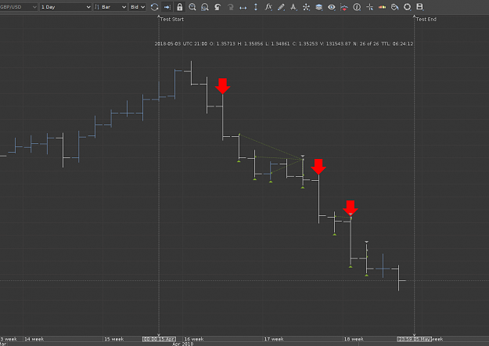Click the highlighted May date label on axis
This screenshot has height=346, width=489.
click(414, 339)
